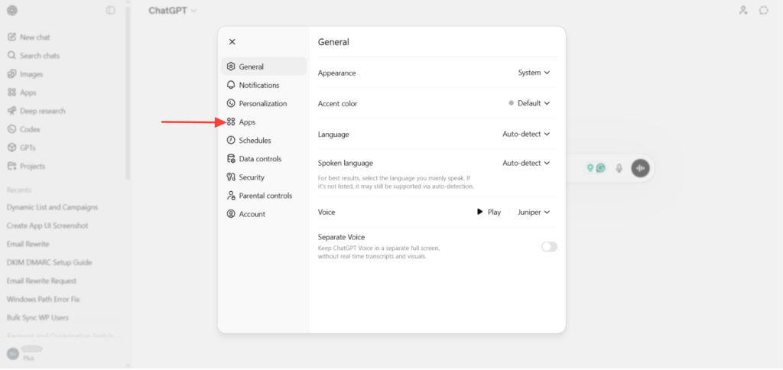Open the Appearance System dropdown
783x370 pixels.
coord(534,73)
